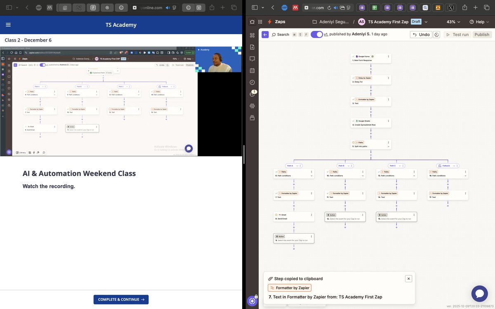
Task: Select the 3. Text Formatter step card
Action: tap(371, 101)
